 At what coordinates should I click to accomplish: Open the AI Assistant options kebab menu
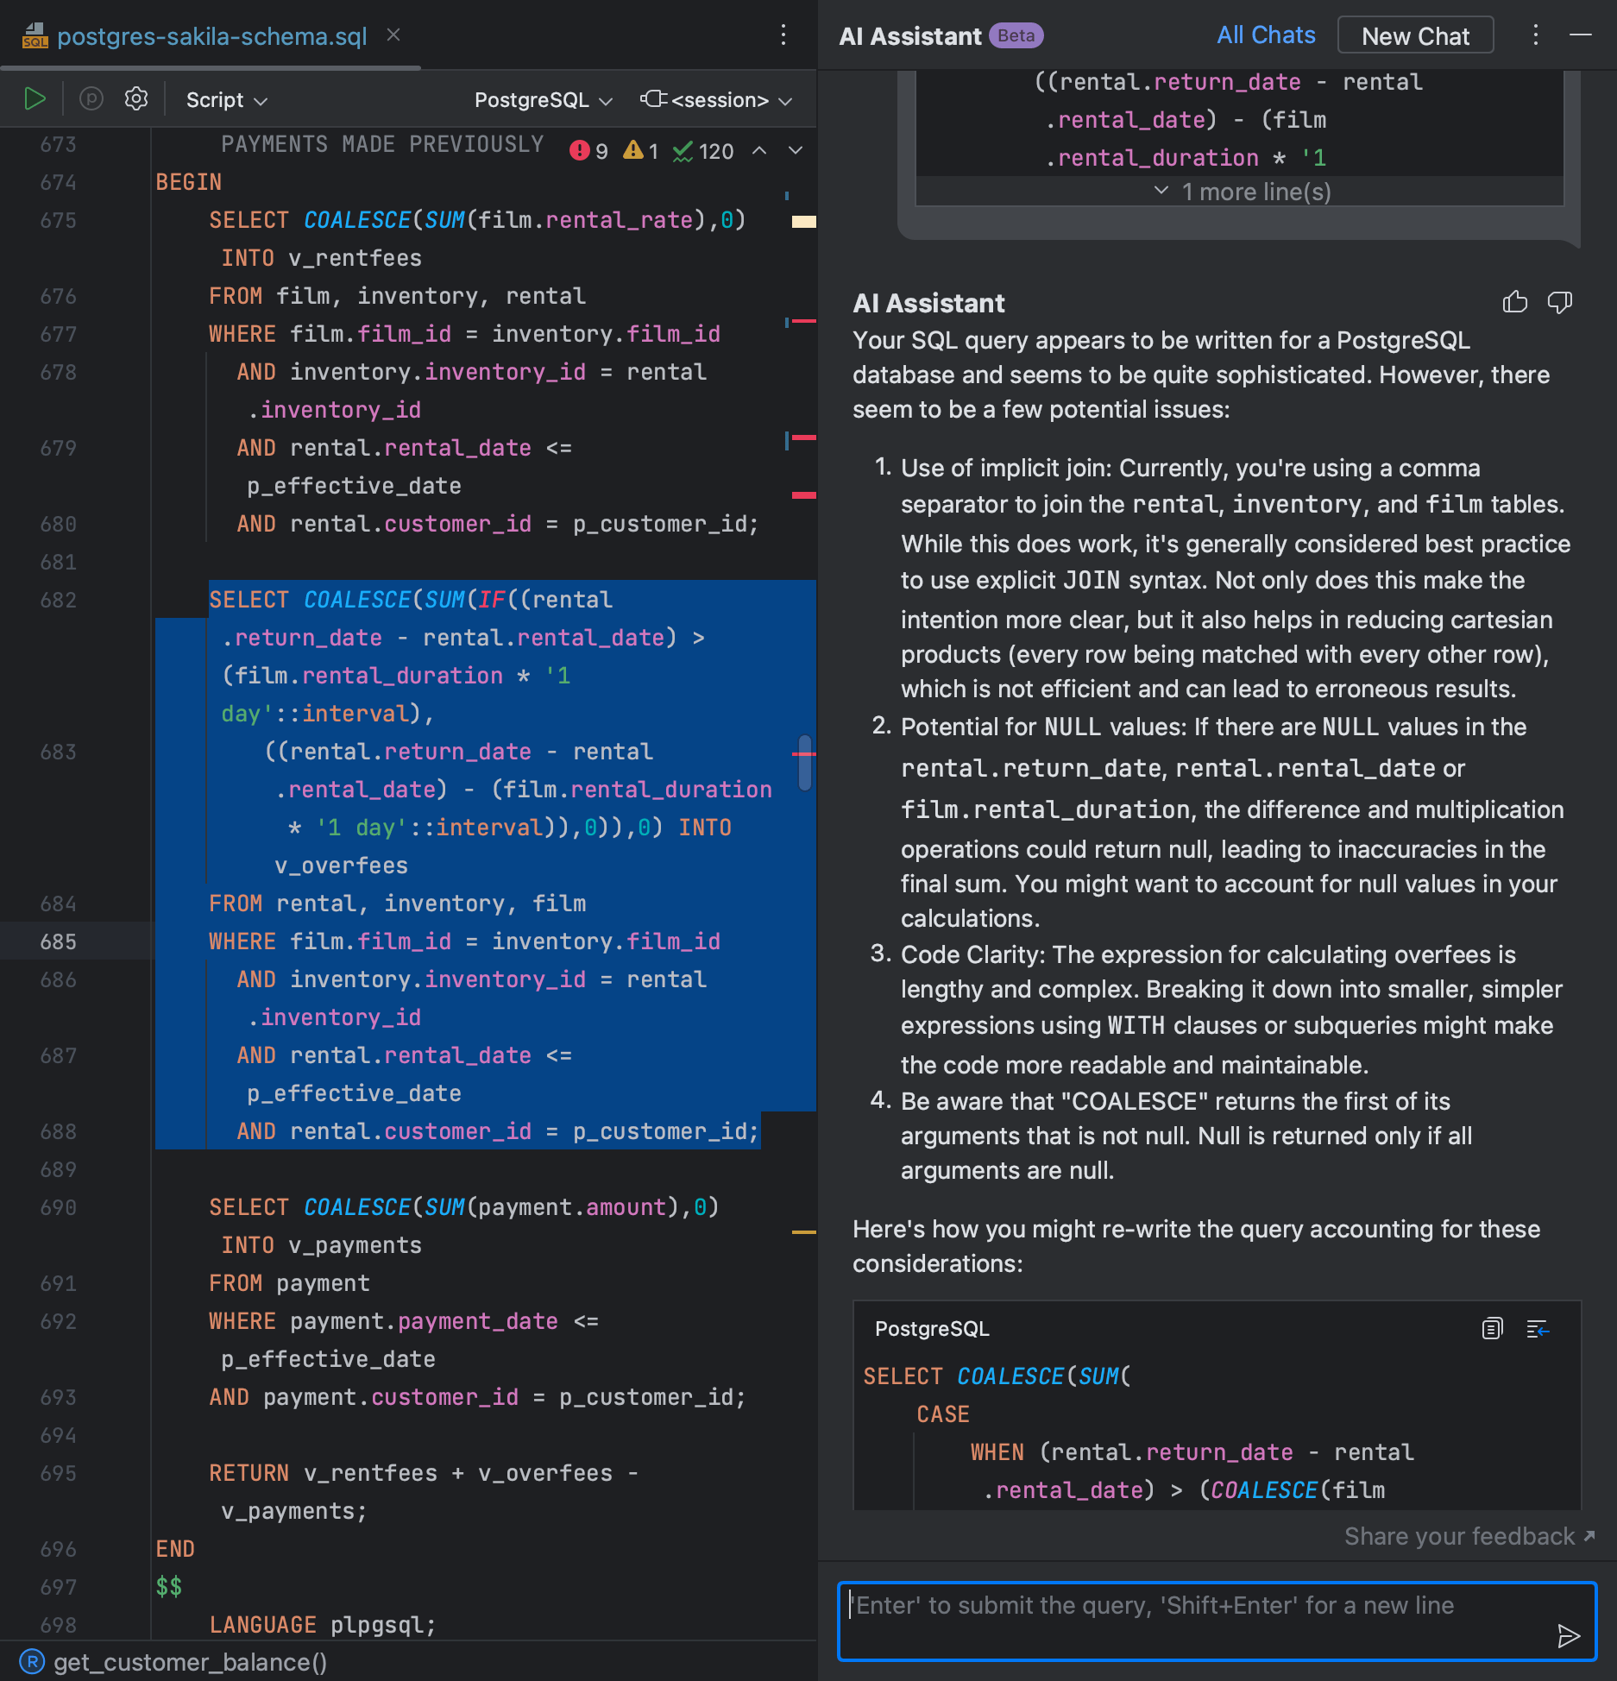pyautogui.click(x=1534, y=35)
